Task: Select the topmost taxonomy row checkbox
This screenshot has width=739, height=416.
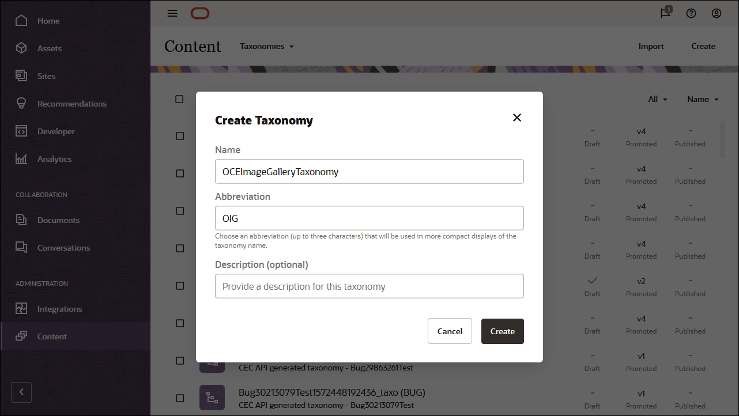Action: pyautogui.click(x=179, y=99)
